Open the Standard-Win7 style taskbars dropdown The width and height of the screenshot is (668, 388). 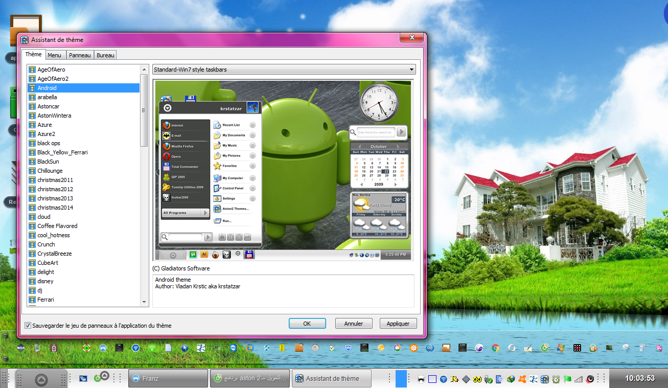point(284,70)
